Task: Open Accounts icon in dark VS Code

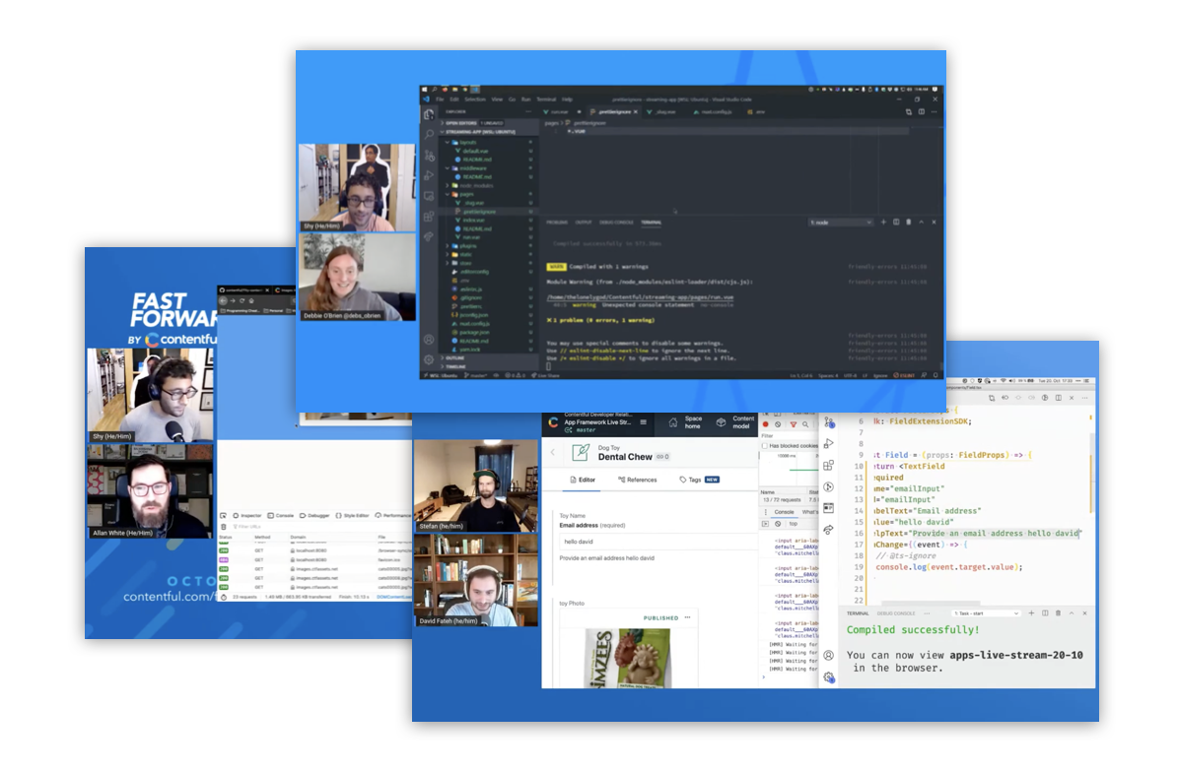Action: pyautogui.click(x=430, y=340)
